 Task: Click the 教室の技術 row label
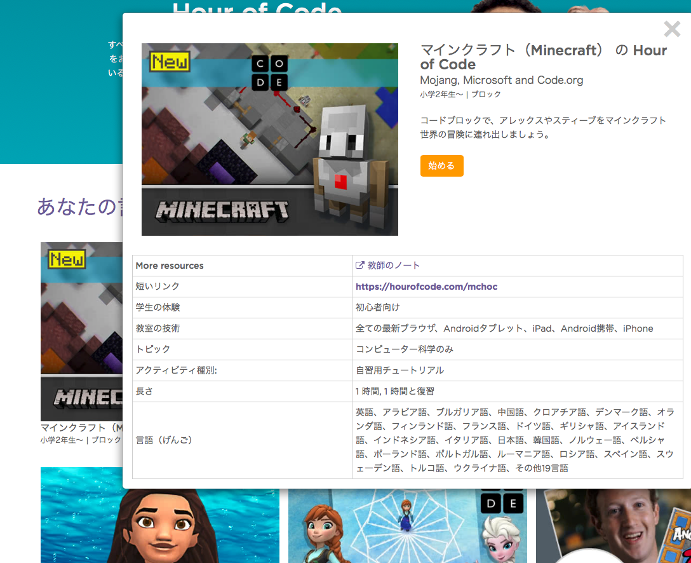coord(158,329)
